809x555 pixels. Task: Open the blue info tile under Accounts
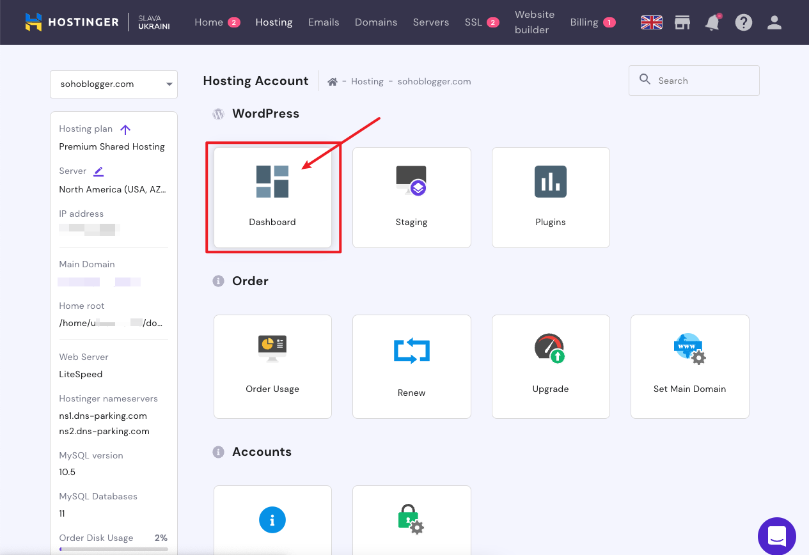point(272,520)
